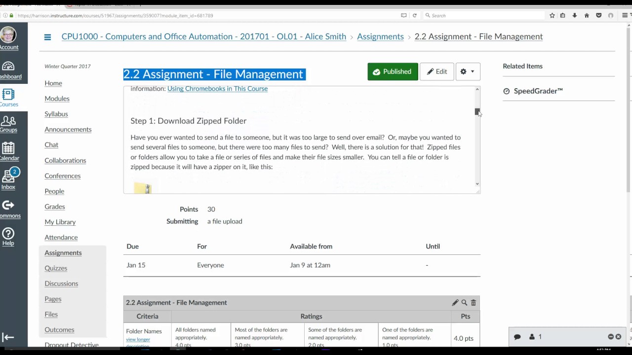Reload the page in the browser toolbar

click(x=415, y=15)
